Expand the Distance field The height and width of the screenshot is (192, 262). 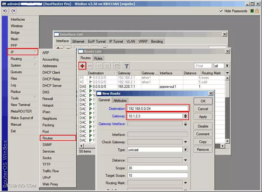click(x=185, y=160)
